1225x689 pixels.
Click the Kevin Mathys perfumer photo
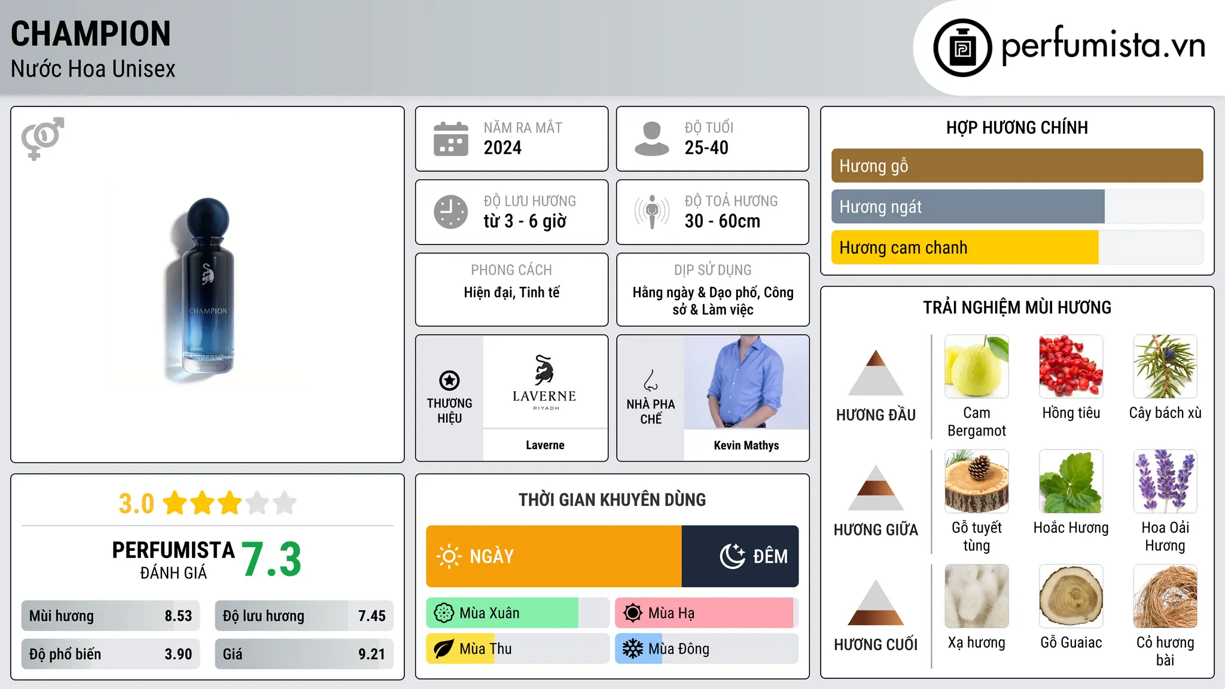[746, 382]
